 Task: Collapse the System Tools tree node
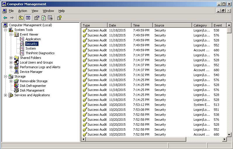[6, 30]
